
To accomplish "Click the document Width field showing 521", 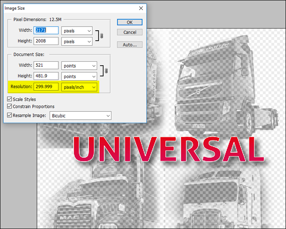I will point(46,65).
